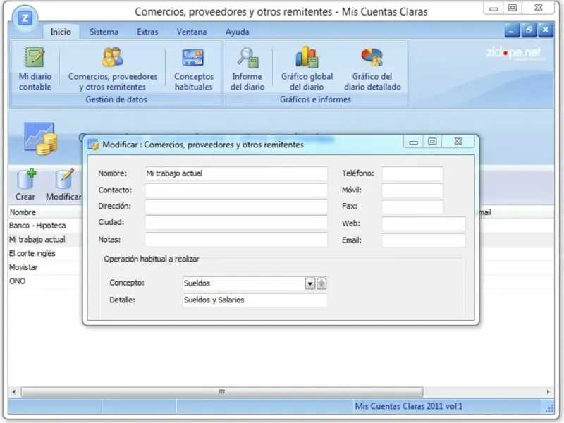Click the Modificar pencil icon
Screen dimensions: 564x423
63,185
